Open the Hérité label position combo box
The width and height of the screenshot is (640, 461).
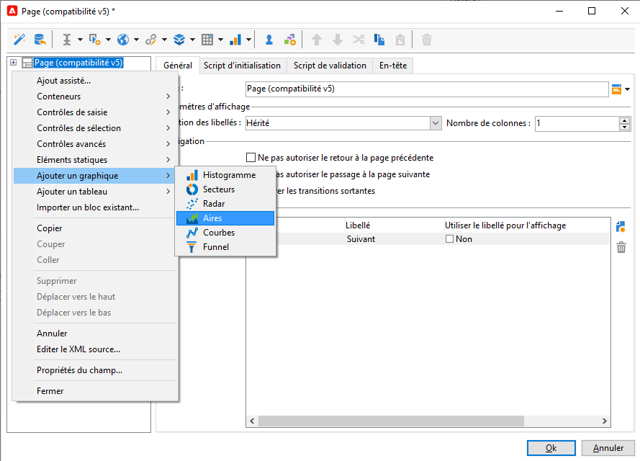(x=436, y=123)
